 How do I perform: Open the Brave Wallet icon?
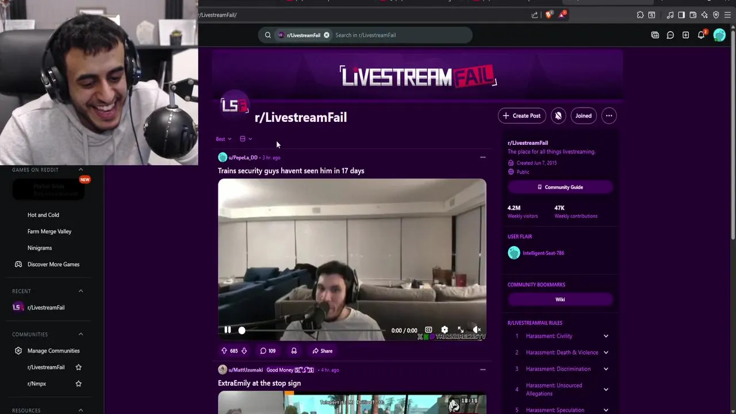tap(693, 15)
